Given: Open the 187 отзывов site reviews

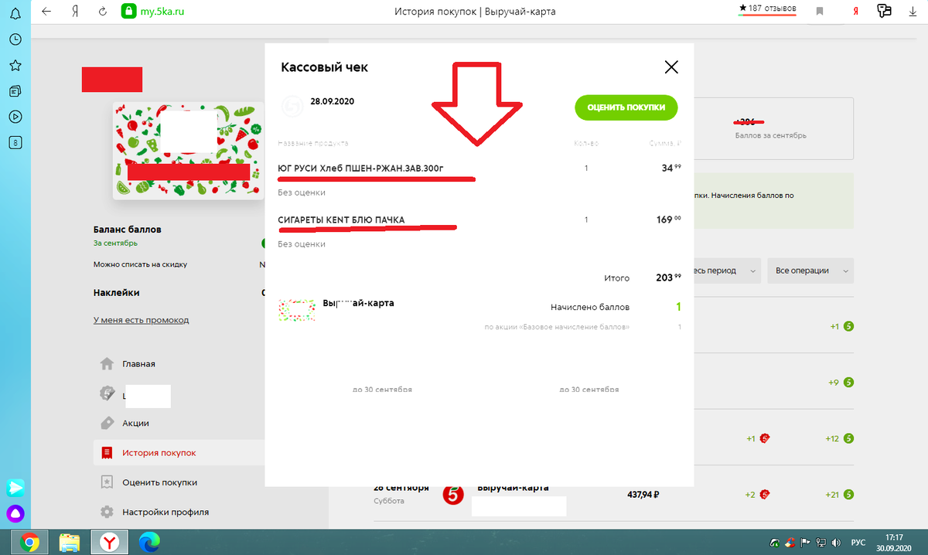Looking at the screenshot, I should 767,8.
